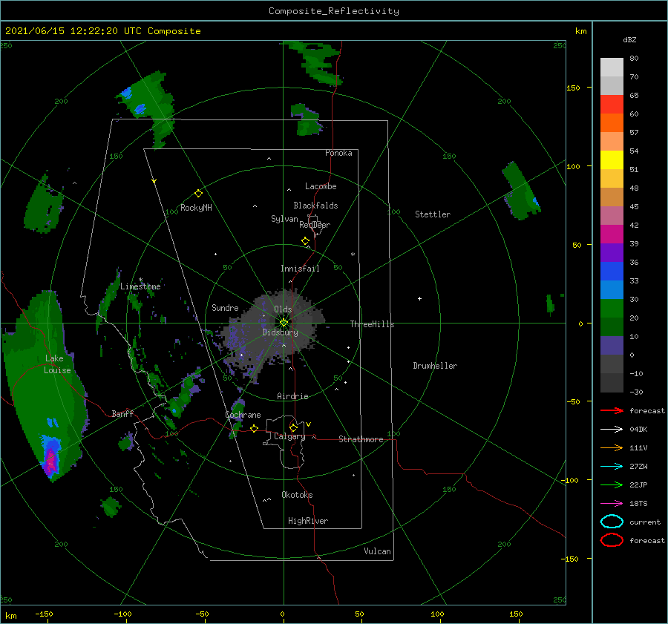Screen dimensions: 668x624
Task: Select the Blackfalds label
Action: point(315,206)
